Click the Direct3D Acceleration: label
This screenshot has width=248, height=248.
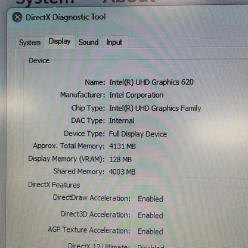click(x=95, y=215)
